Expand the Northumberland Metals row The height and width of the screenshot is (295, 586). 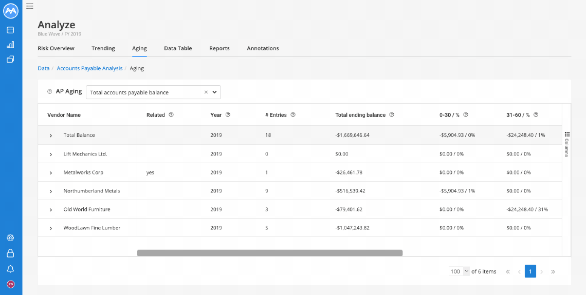point(51,191)
